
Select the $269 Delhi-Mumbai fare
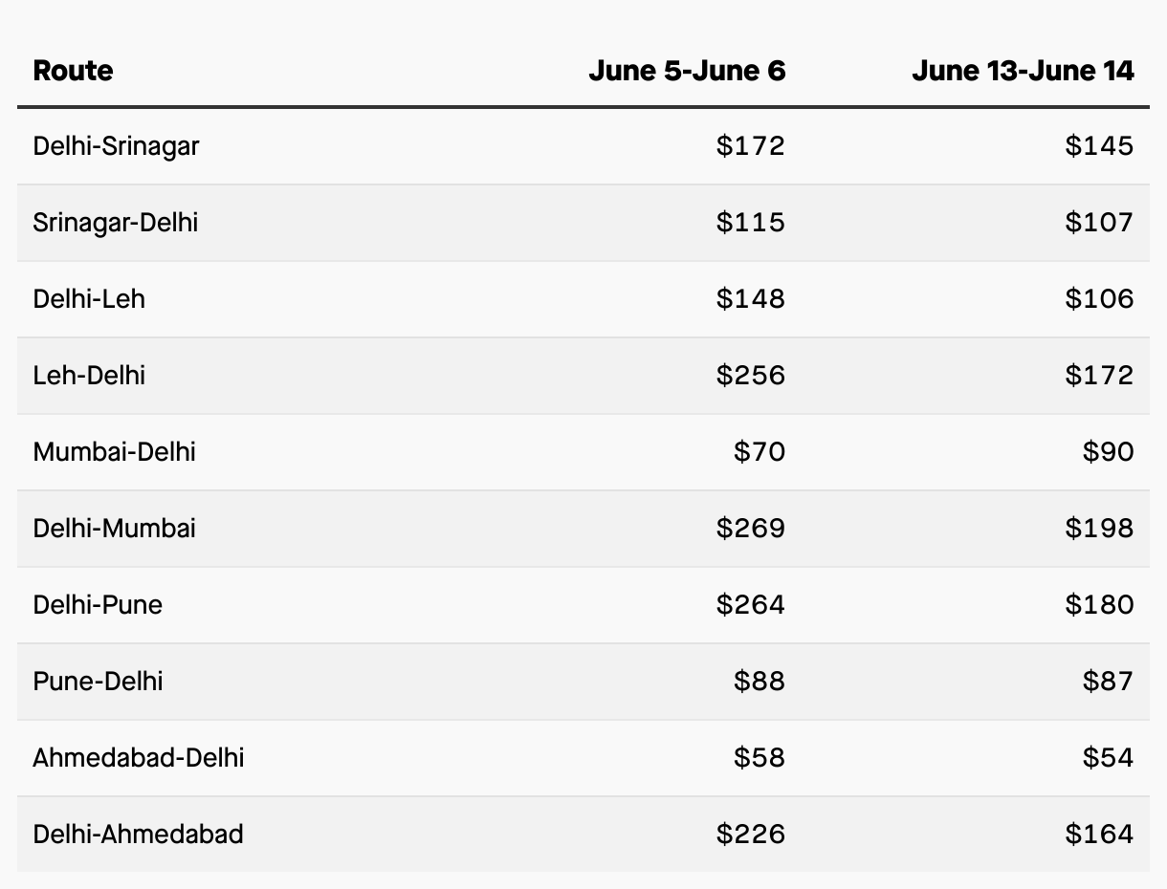[750, 529]
